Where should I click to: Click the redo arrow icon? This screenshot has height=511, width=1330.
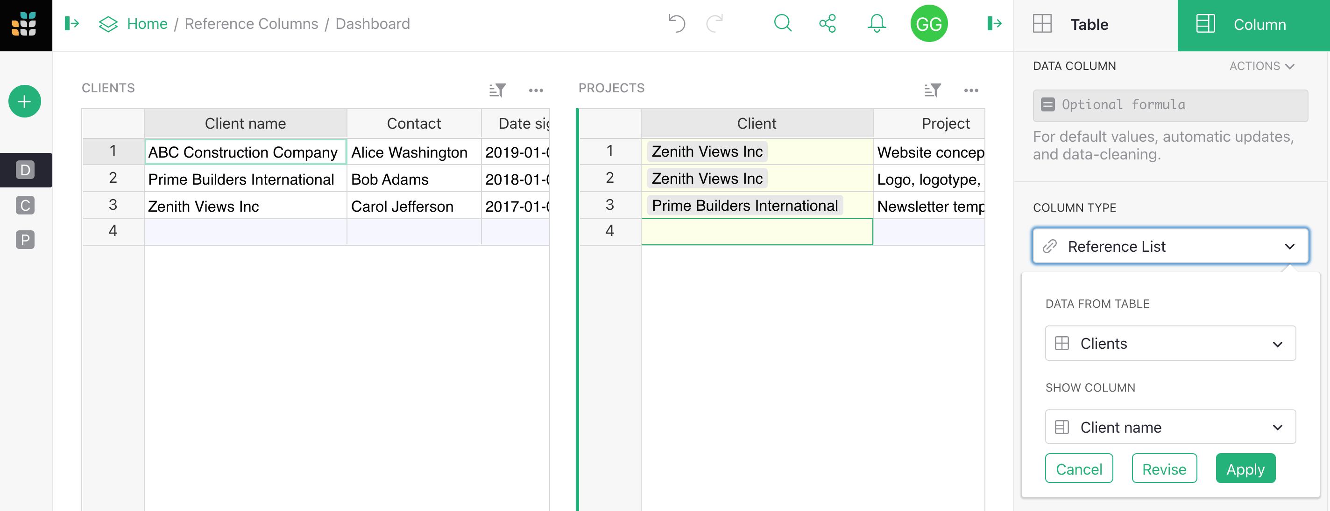(716, 23)
